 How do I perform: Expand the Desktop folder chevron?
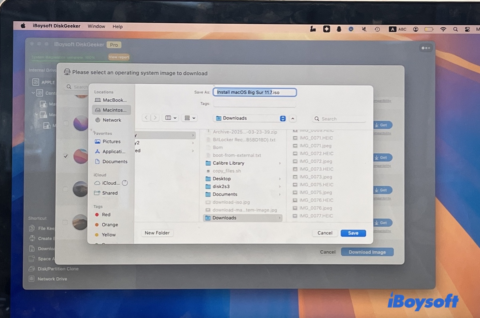[x=280, y=179]
